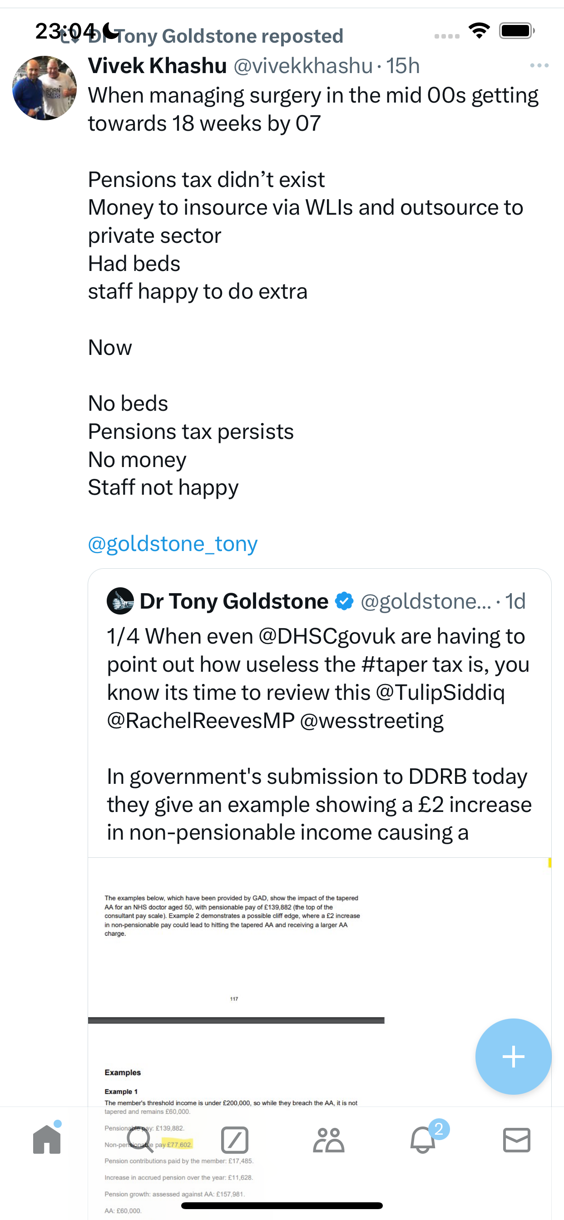The width and height of the screenshot is (564, 1220).
Task: Tap the Dr Tony Goldstone reposted label
Action: click(216, 36)
